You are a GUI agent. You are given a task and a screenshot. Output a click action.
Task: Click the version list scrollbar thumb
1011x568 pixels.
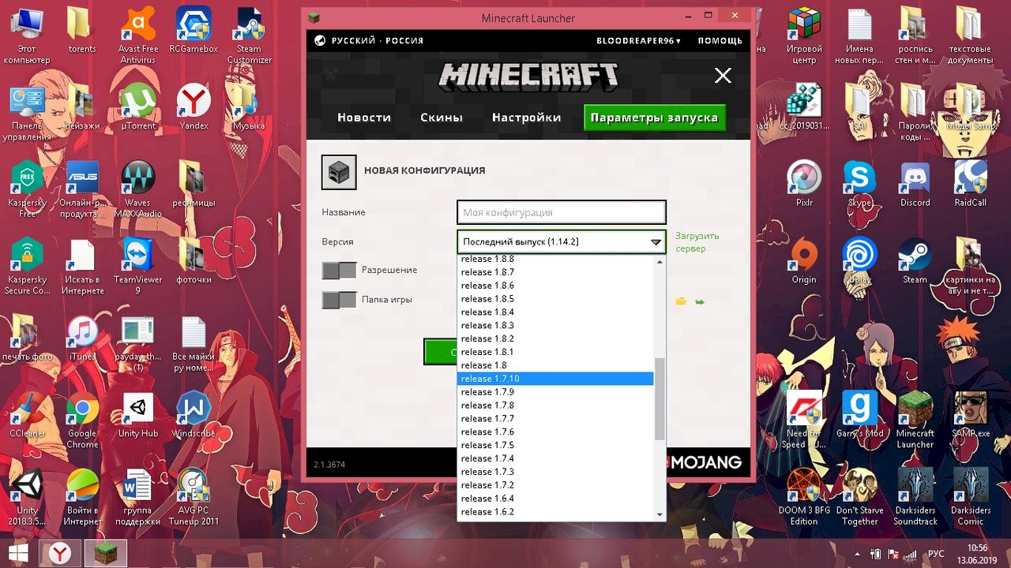(660, 398)
